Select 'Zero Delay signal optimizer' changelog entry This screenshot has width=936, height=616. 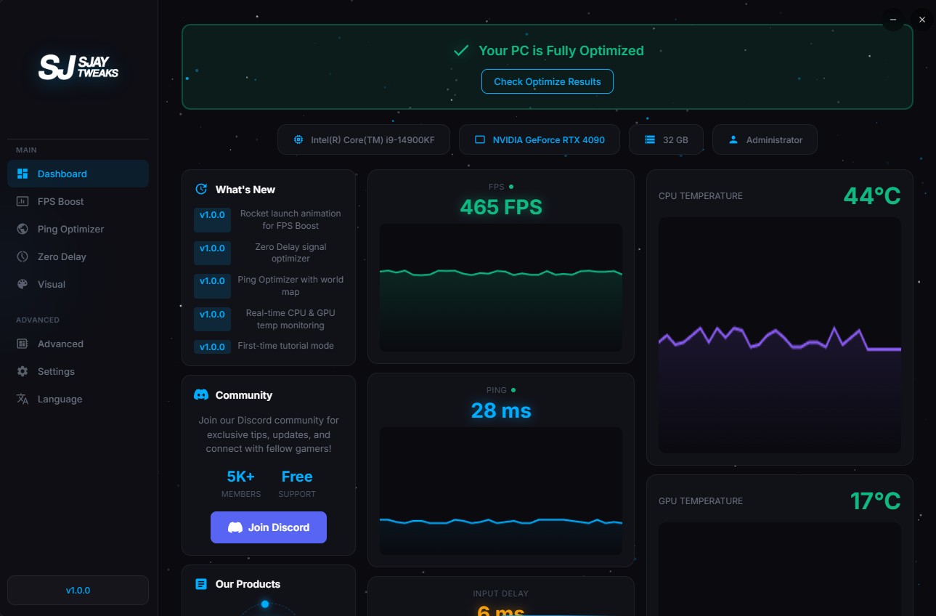pos(290,253)
